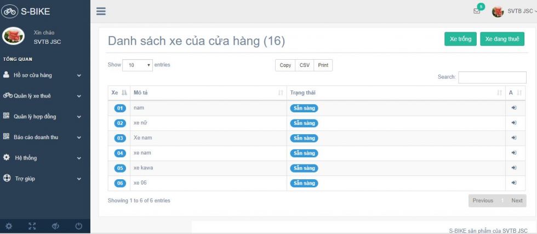Click action arrow icon for xe kawa row
The height and width of the screenshot is (234, 537).
pos(514,168)
